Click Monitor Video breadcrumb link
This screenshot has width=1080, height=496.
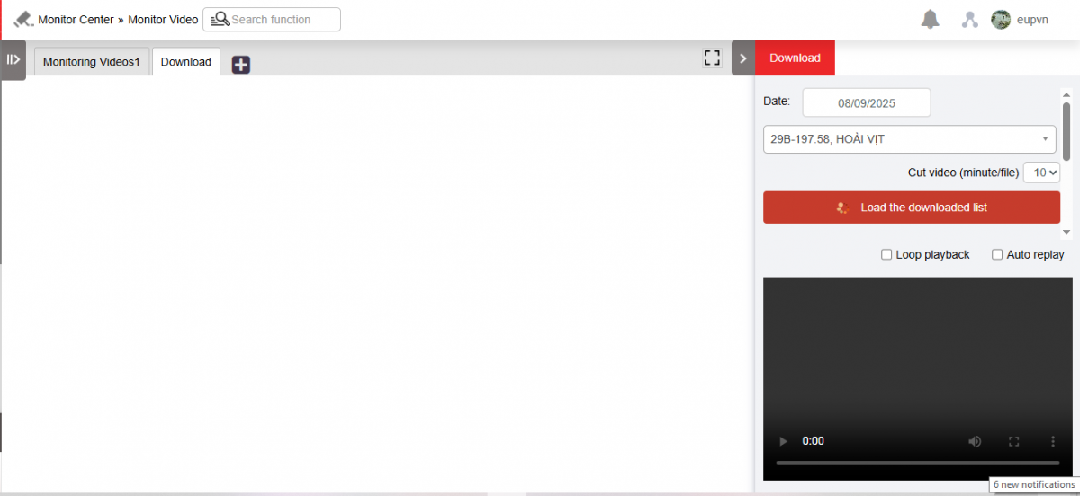pos(163,19)
